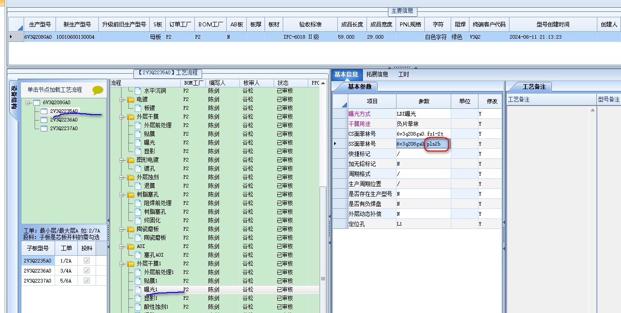Collapse the 树脂塞孔 process group
Screen dimensions: 621x313
point(122,194)
